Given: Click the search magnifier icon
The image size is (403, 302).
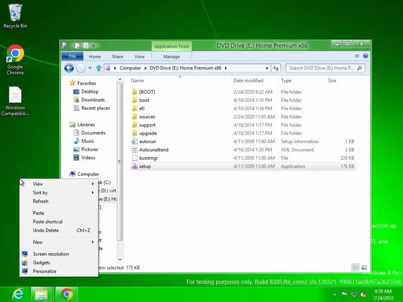Looking at the screenshot, I should tap(360, 68).
